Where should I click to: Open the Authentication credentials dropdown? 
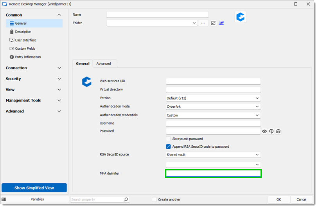pyautogui.click(x=213, y=116)
